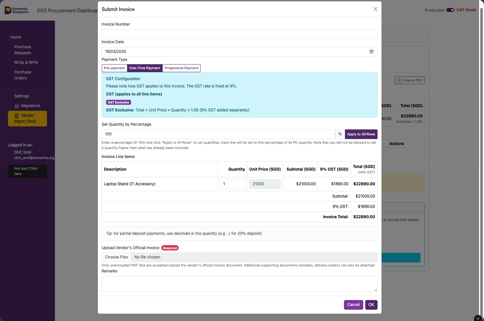Cancel the invoice submission
The image size is (484, 321).
click(353, 305)
